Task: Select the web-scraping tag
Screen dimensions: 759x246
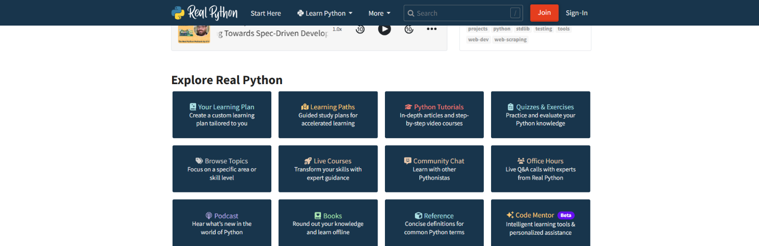Action: pyautogui.click(x=511, y=40)
